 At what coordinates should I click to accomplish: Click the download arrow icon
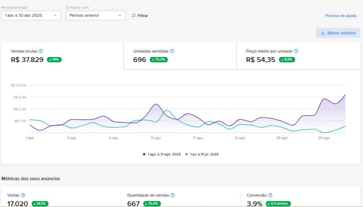coord(323,33)
